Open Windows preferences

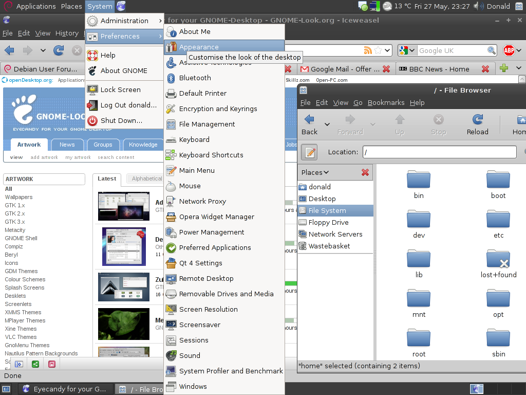tap(224, 387)
